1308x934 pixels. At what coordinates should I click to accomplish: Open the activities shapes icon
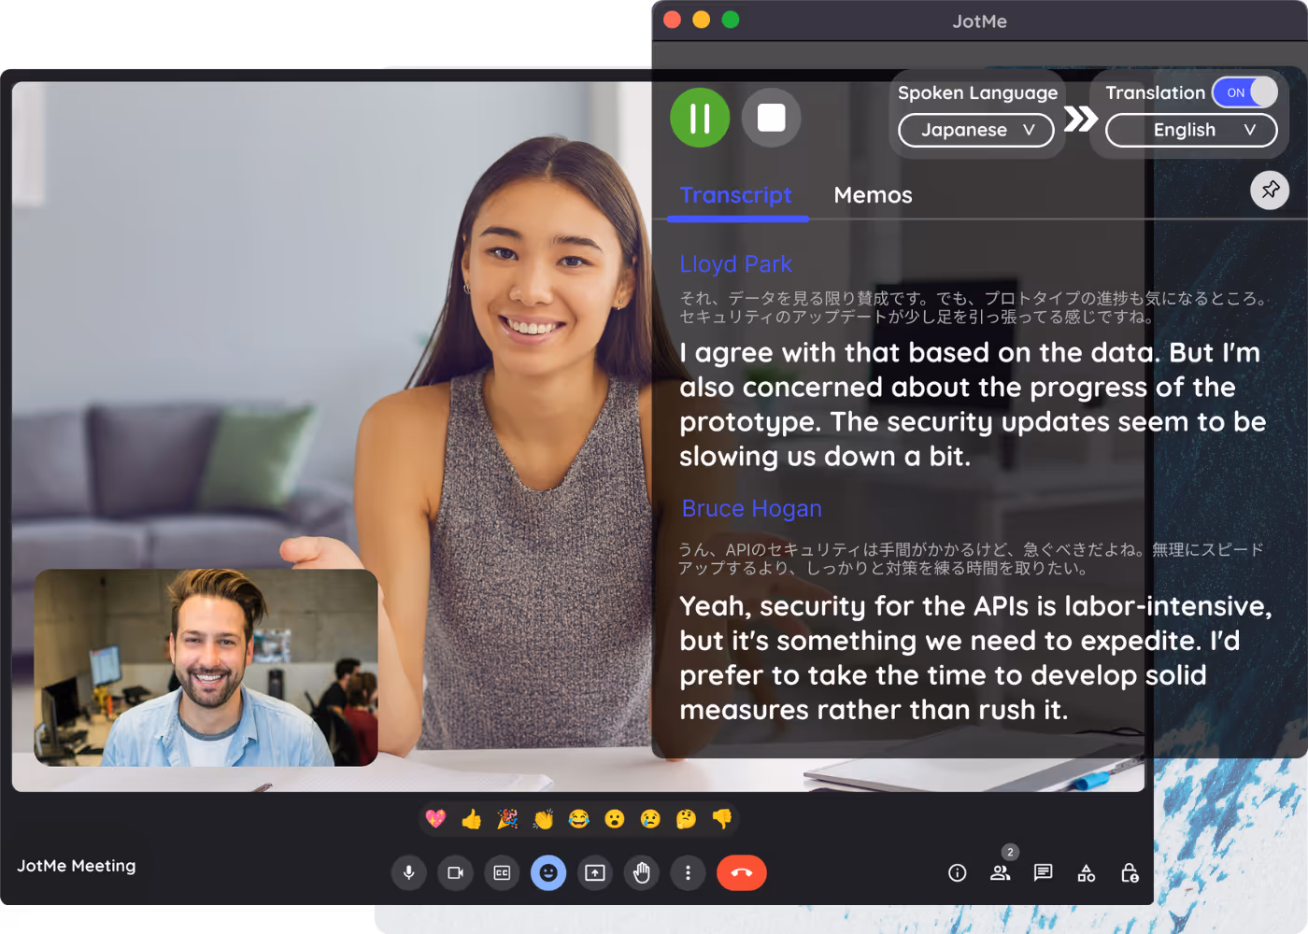(1087, 872)
